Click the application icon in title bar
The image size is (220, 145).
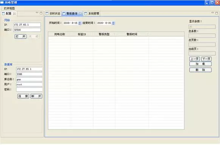click(x=2, y=2)
